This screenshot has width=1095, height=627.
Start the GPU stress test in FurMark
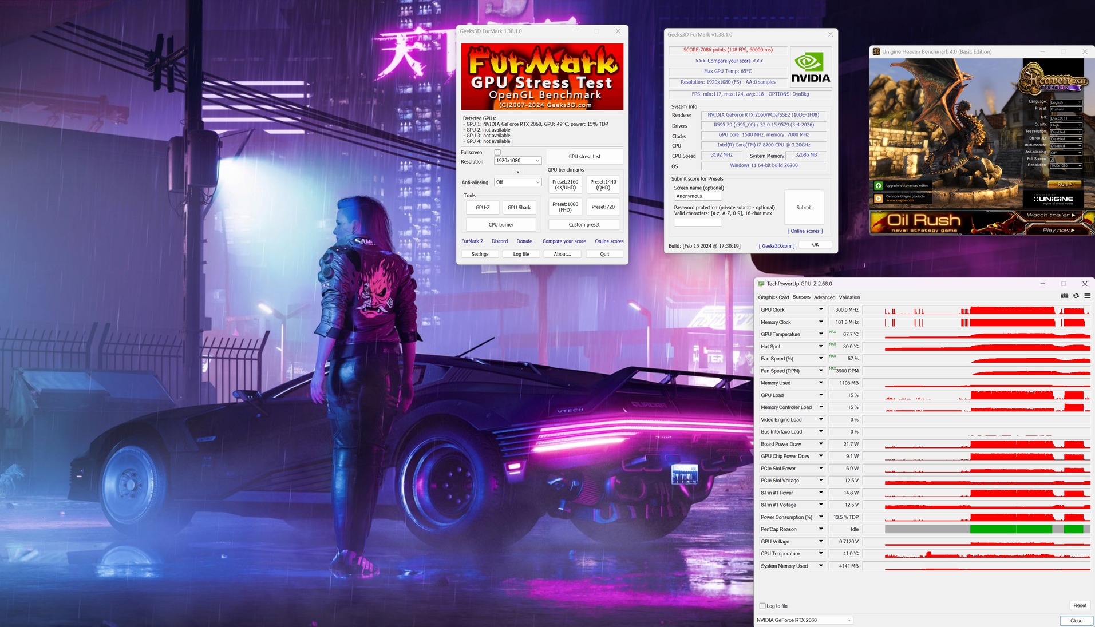click(584, 157)
